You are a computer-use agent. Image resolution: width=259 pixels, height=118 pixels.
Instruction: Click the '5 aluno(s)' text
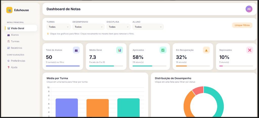click(x=224, y=62)
